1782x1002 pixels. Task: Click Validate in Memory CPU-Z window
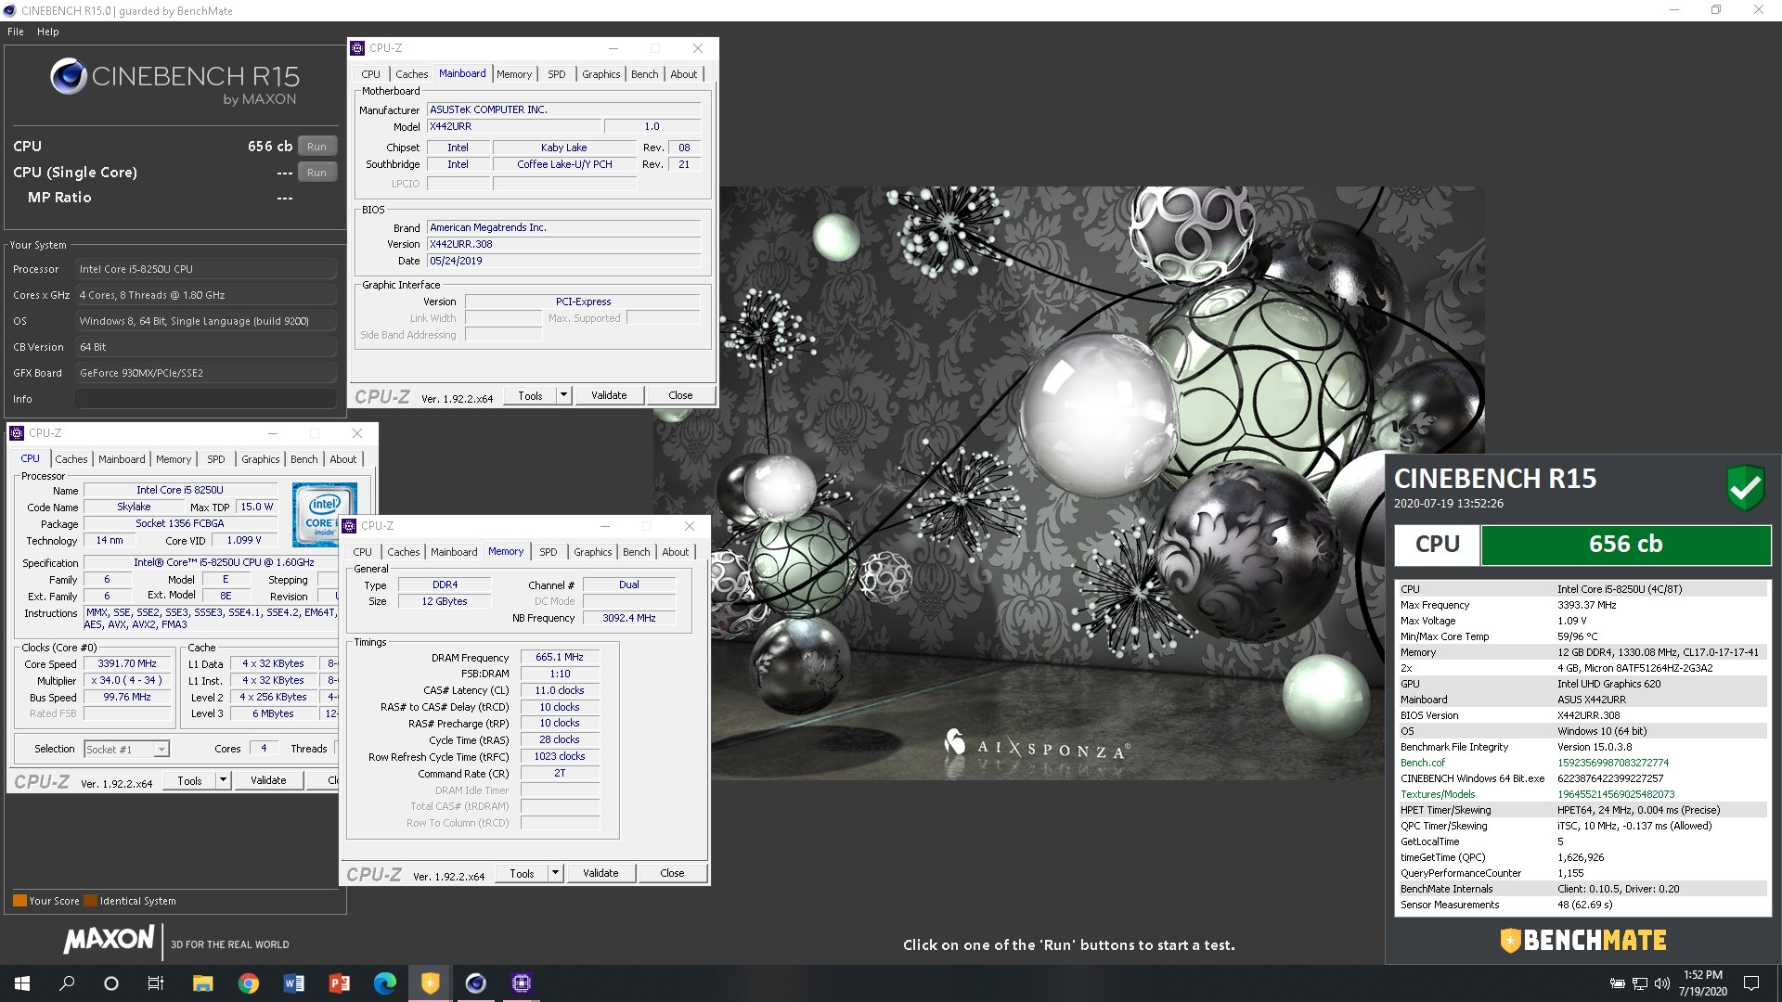click(600, 873)
